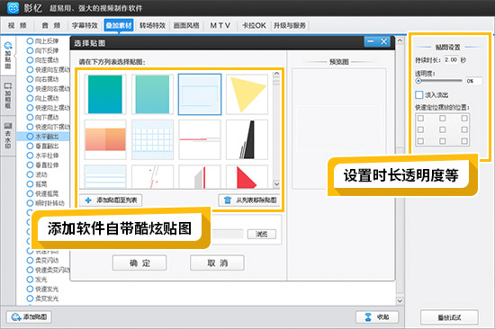
Task: Click the 收起 collapse button
Action: 377,316
